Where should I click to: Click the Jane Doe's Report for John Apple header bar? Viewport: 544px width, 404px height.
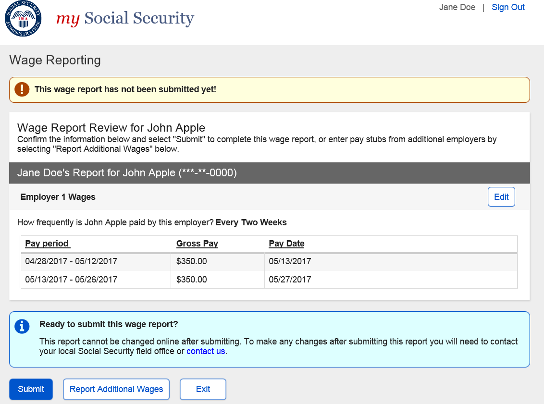pyautogui.click(x=127, y=173)
